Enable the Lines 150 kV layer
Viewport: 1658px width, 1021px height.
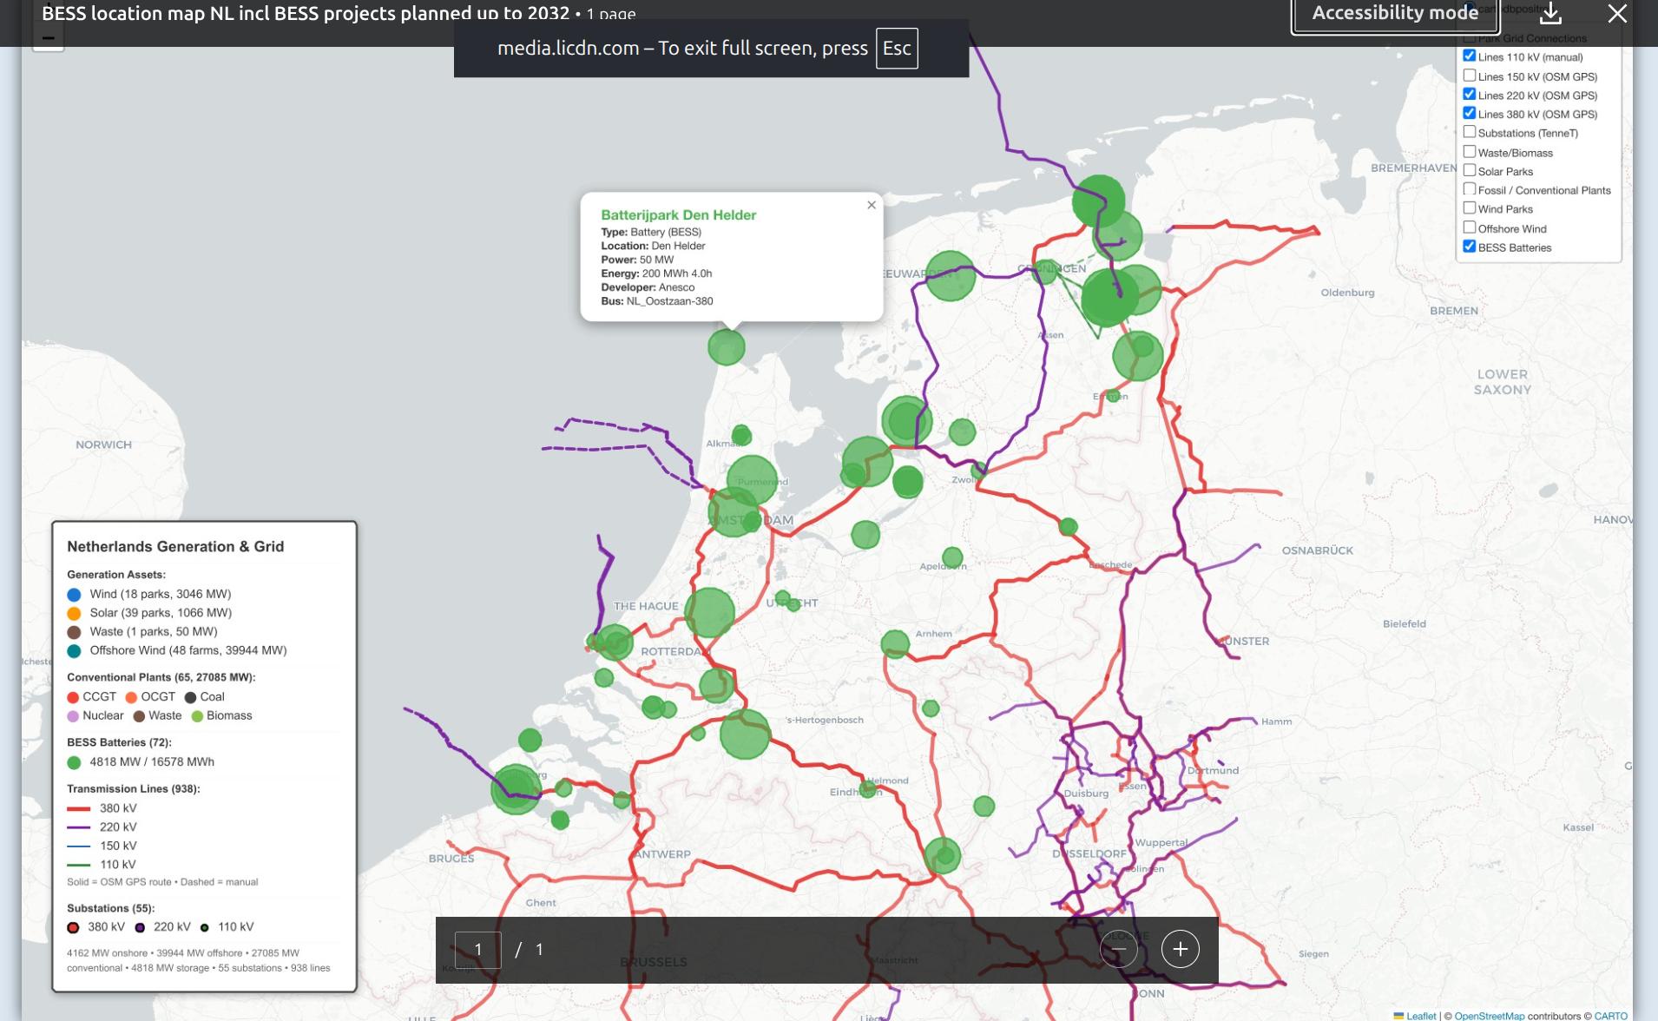point(1469,76)
